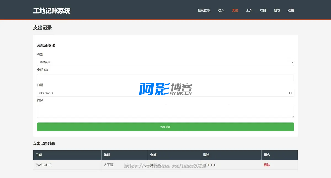Click the 金额 column header
Screen dimensions: 331x178
174,155
